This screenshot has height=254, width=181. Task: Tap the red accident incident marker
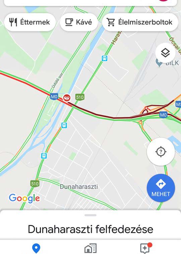point(67,98)
